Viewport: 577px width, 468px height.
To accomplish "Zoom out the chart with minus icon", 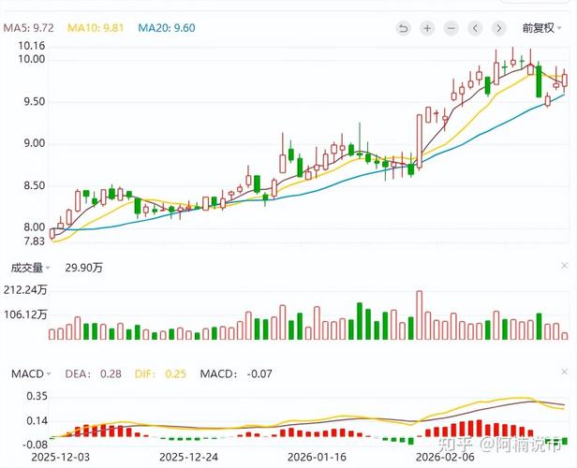I will [451, 28].
